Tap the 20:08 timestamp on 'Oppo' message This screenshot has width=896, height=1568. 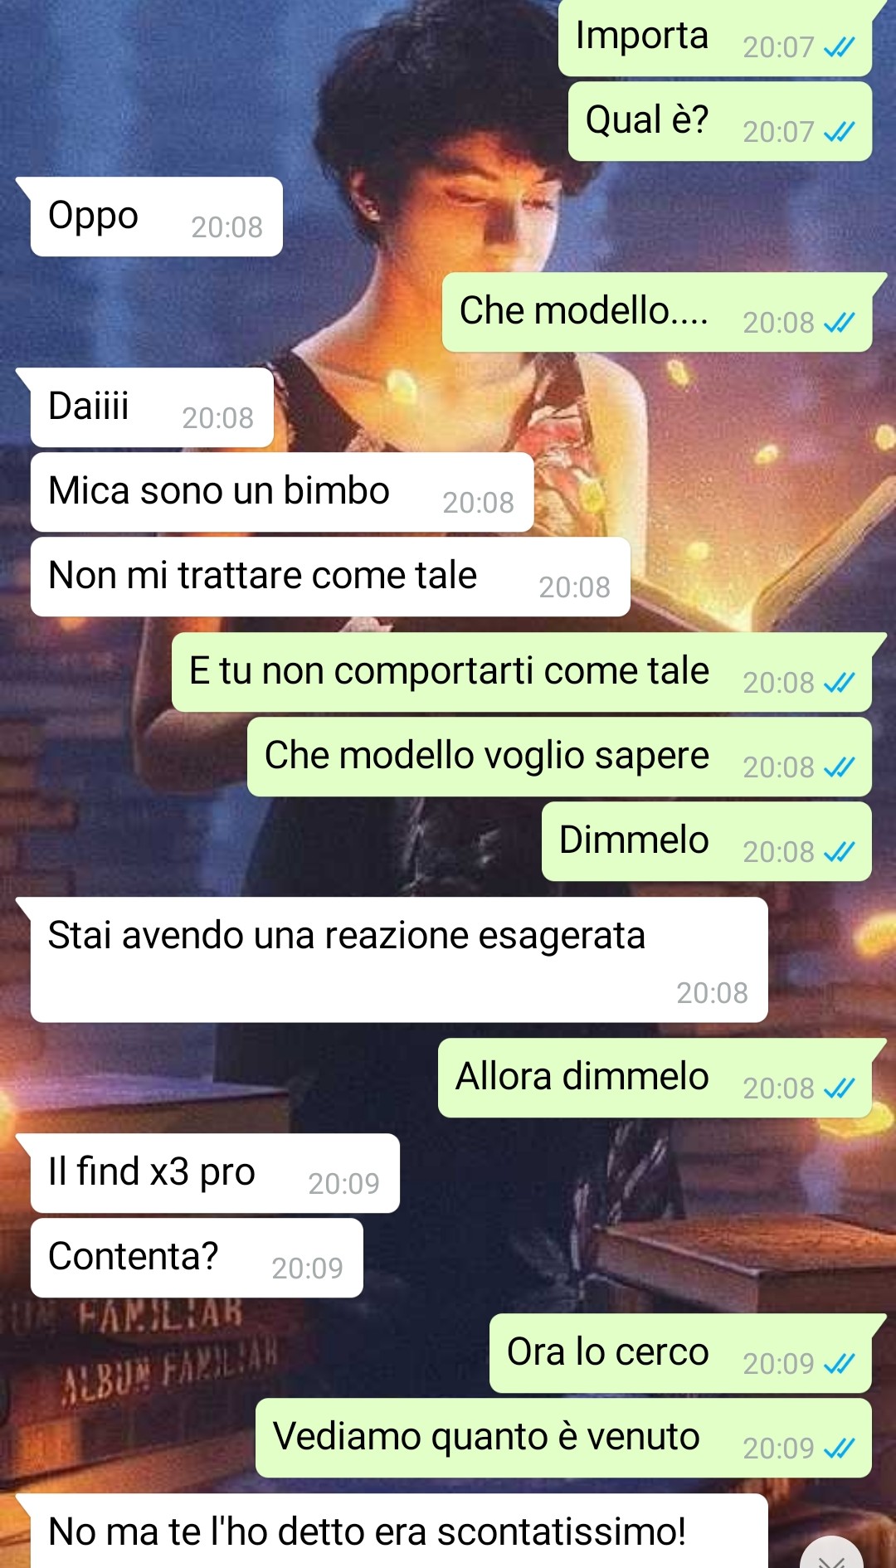coord(226,227)
